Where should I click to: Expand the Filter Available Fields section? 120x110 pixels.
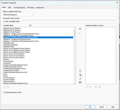4,21
